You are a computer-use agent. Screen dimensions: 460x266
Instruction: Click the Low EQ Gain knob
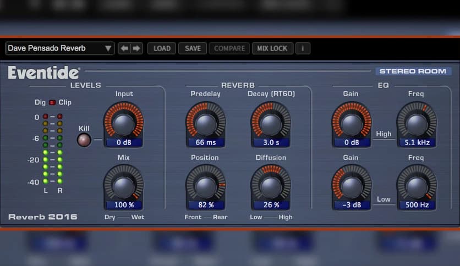coord(352,186)
